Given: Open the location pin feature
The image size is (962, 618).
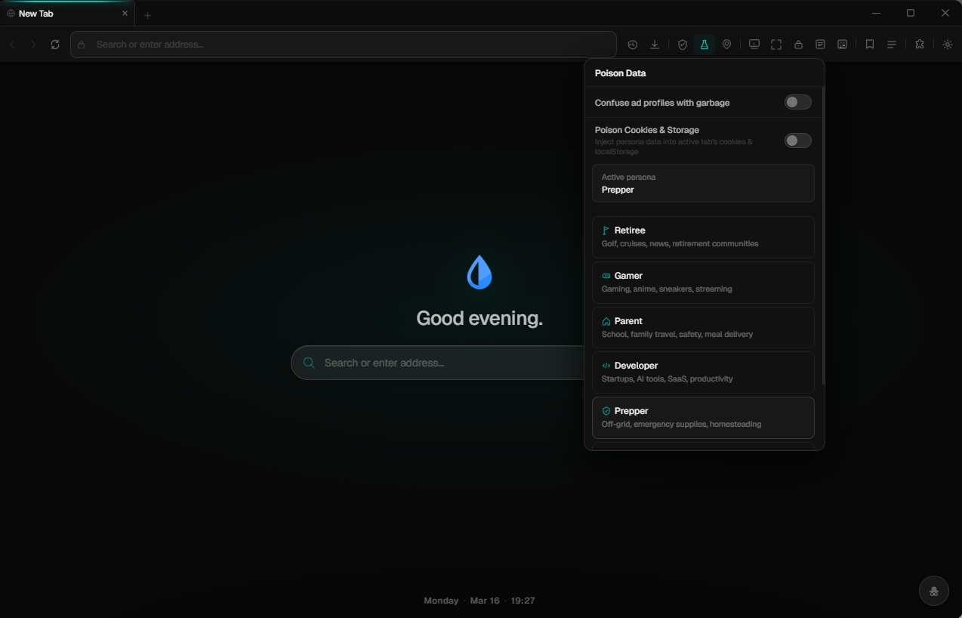Looking at the screenshot, I should pyautogui.click(x=726, y=44).
